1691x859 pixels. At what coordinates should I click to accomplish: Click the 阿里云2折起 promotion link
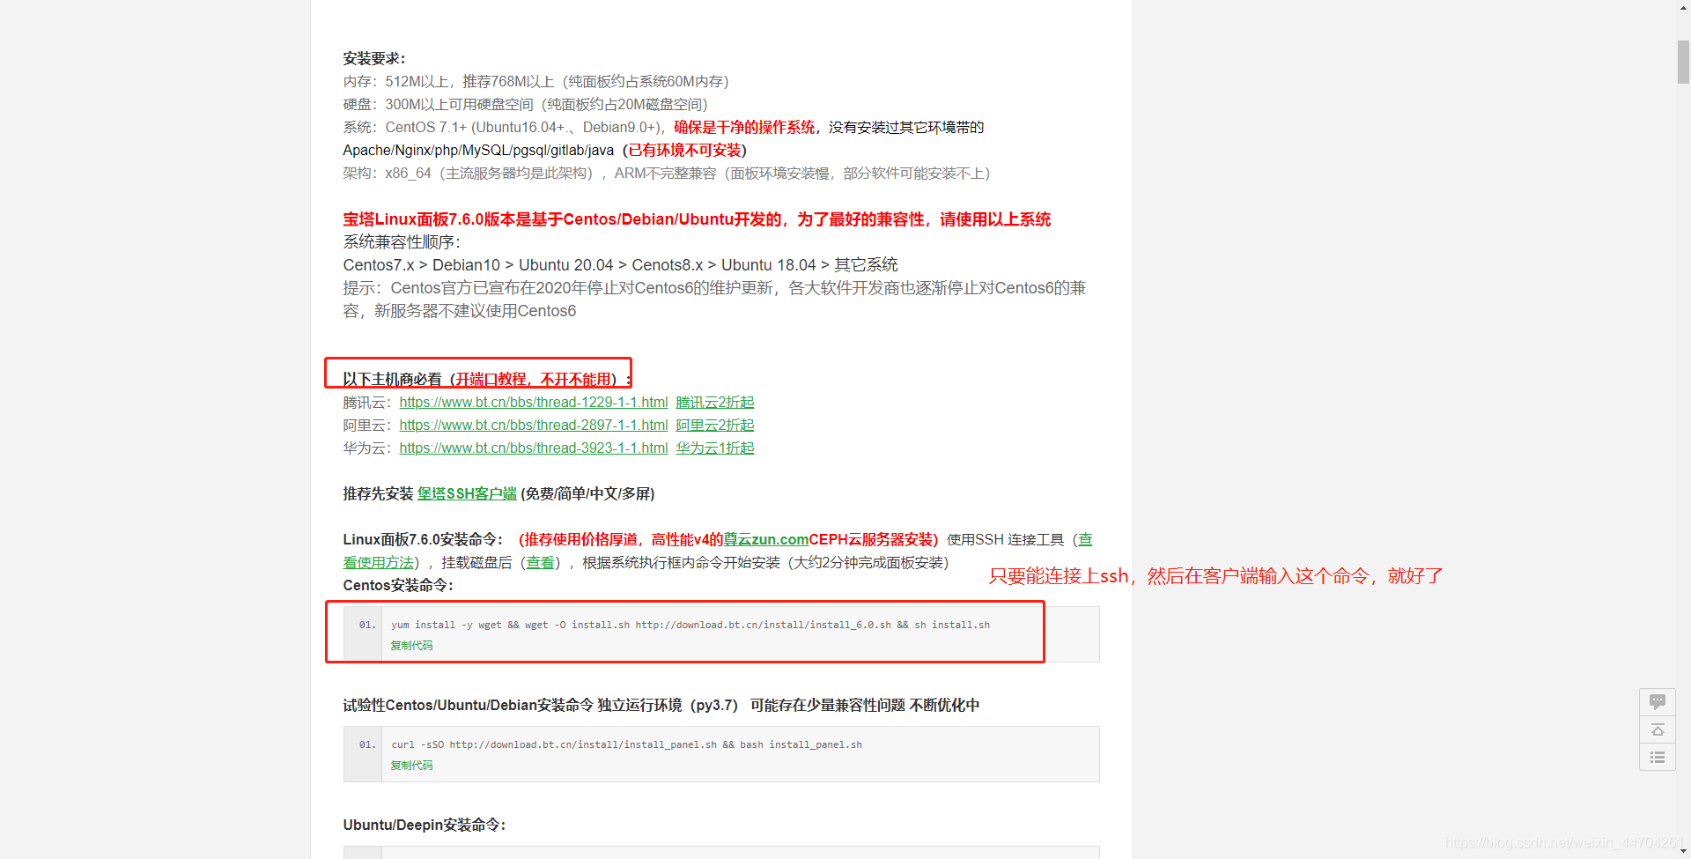715,426
